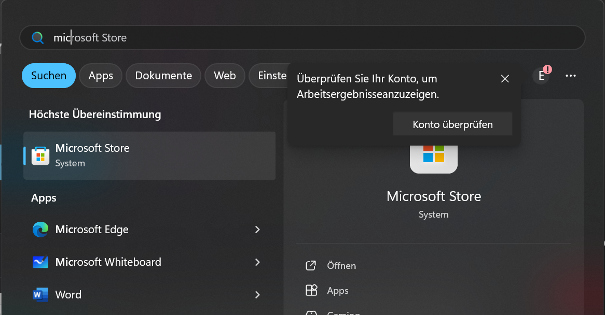605x315 pixels.
Task: Click the Konto überprüfen button
Action: click(x=452, y=124)
